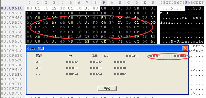
Task: Click byte B0 at start of row 00009610
Action: 29,8
